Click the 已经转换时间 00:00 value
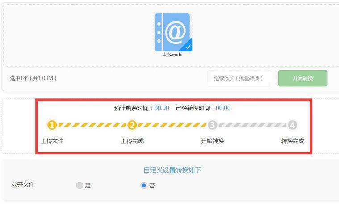The width and height of the screenshot is (339, 204). coord(223,108)
